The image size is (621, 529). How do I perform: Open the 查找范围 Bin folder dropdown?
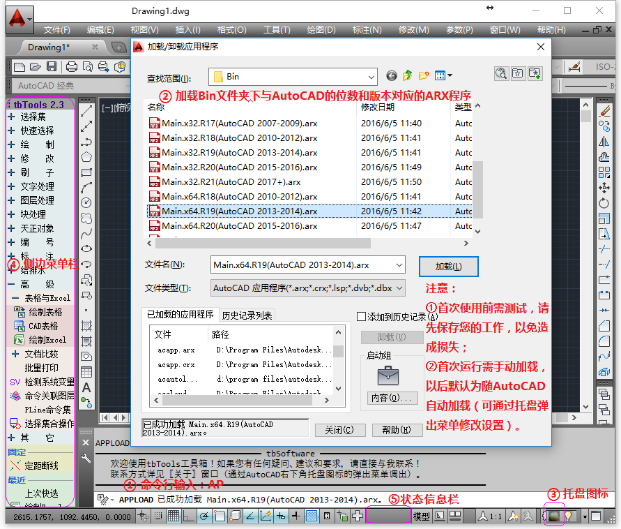371,77
